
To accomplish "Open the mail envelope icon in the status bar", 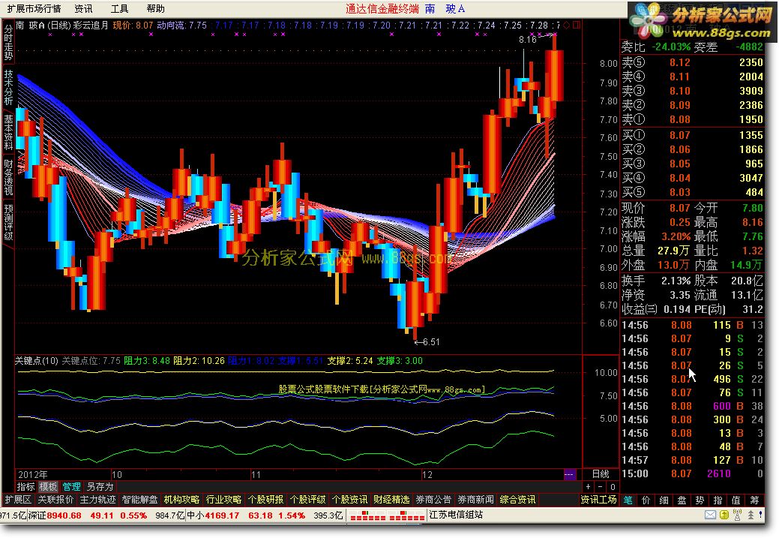I will [710, 515].
